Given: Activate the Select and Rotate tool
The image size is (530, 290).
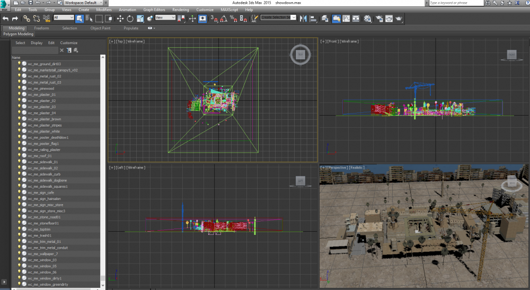Looking at the screenshot, I should click(x=130, y=19).
